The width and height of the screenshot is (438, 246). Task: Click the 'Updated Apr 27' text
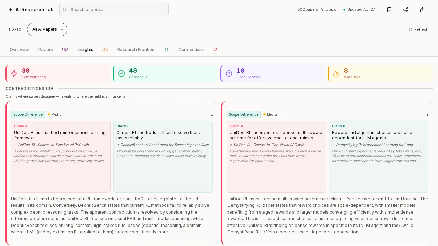[361, 10]
